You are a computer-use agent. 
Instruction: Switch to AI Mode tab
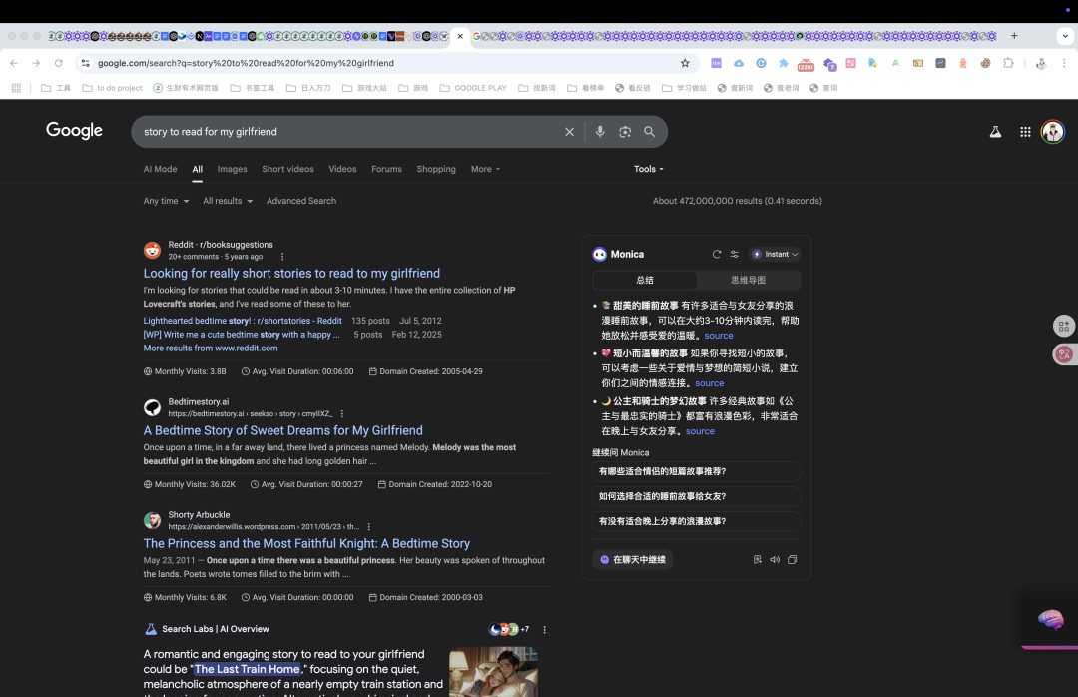160,169
